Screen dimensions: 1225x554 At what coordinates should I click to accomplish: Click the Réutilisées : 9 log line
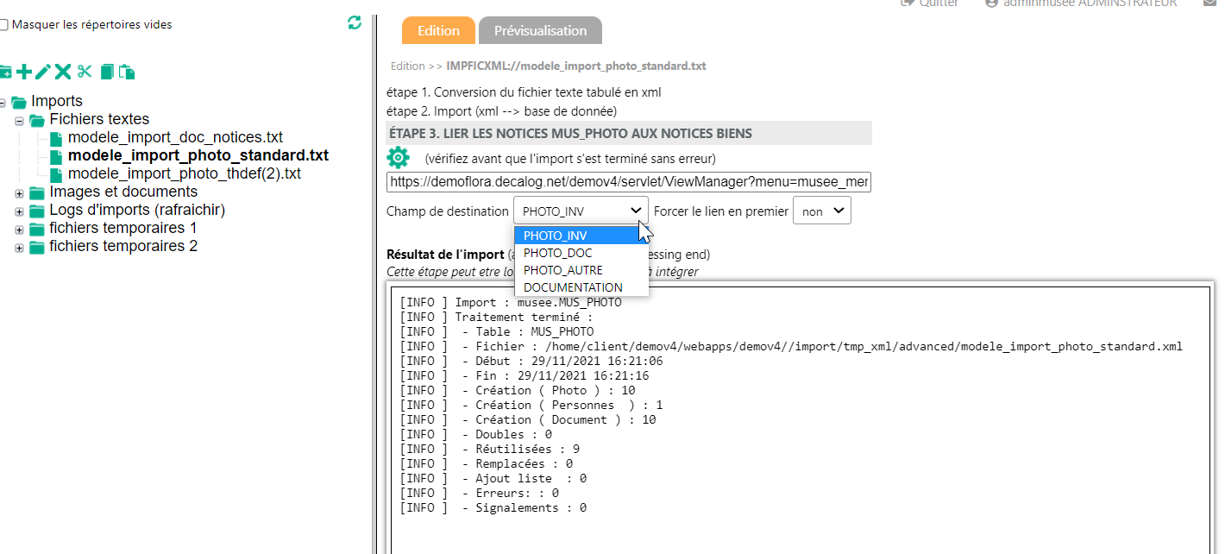pos(490,450)
